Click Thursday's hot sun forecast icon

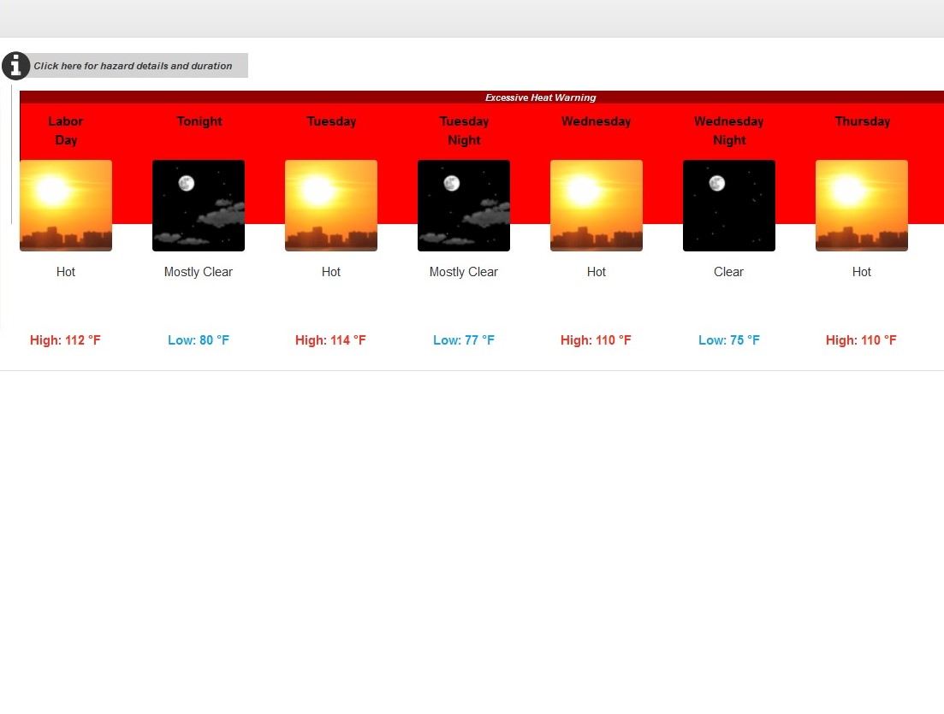[862, 205]
